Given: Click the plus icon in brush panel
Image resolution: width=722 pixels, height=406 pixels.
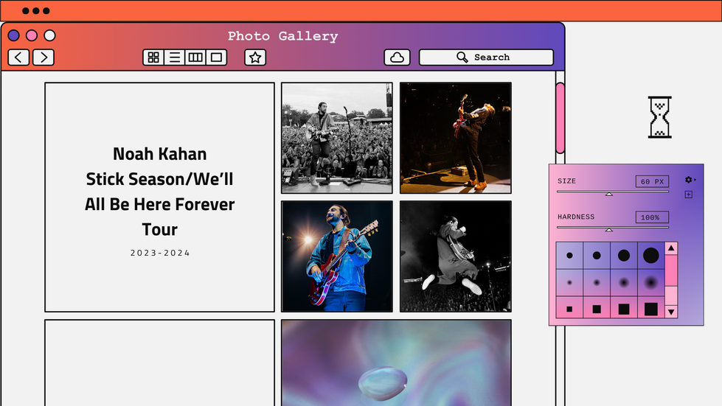Looking at the screenshot, I should coord(688,195).
